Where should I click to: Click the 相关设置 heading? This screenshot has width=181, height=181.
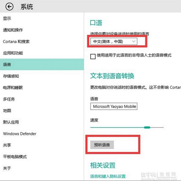point(103,165)
